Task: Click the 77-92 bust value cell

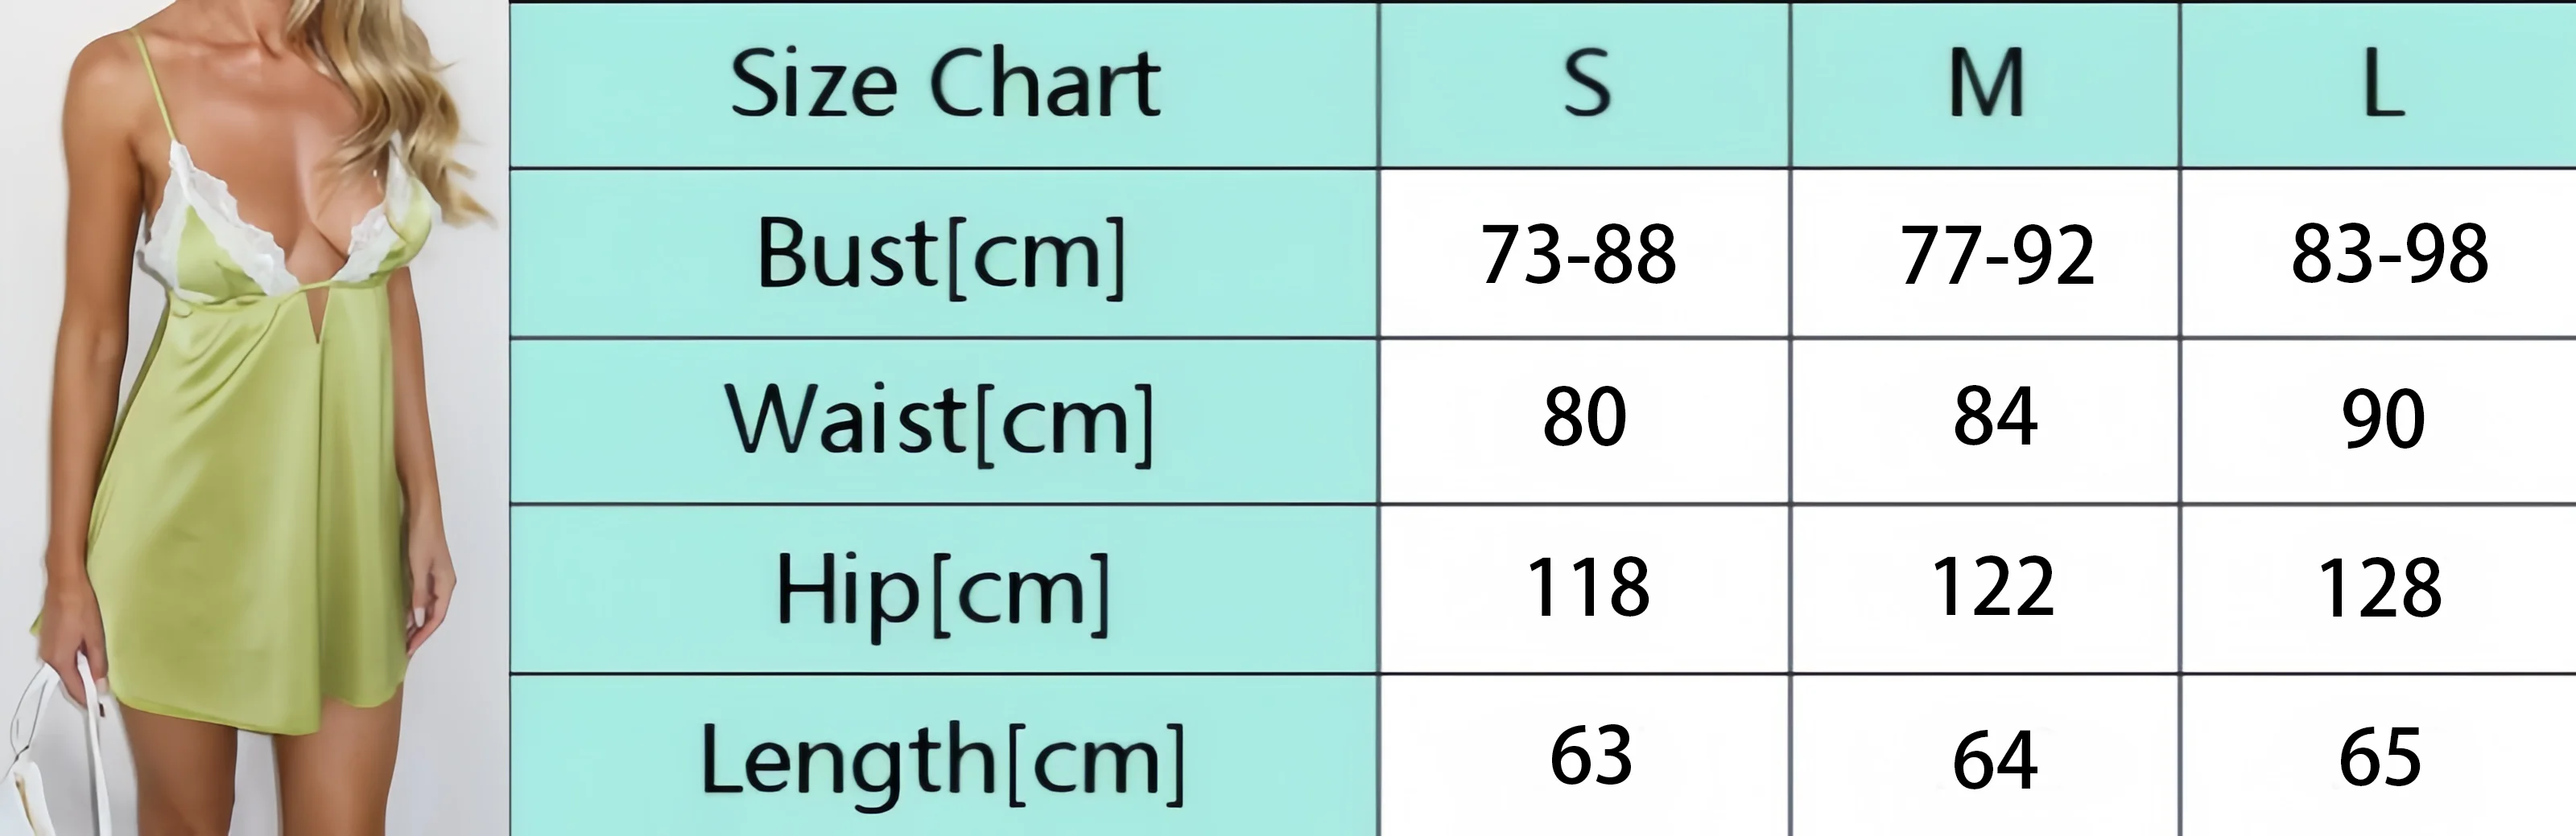Action: pos(1985,252)
